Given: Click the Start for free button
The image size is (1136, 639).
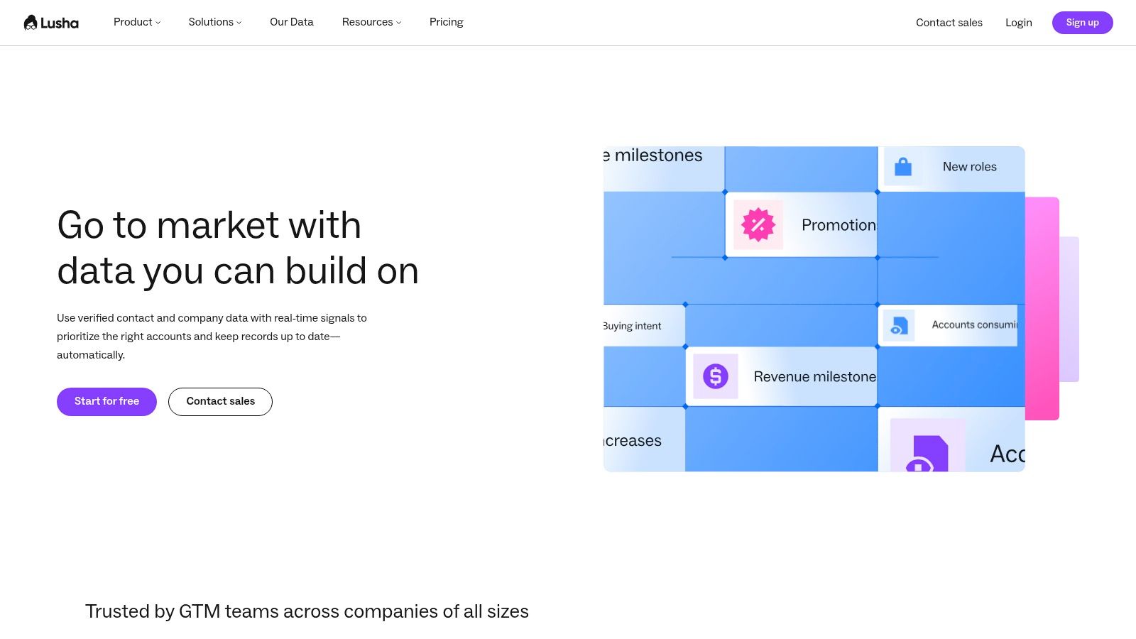Looking at the screenshot, I should pos(106,402).
